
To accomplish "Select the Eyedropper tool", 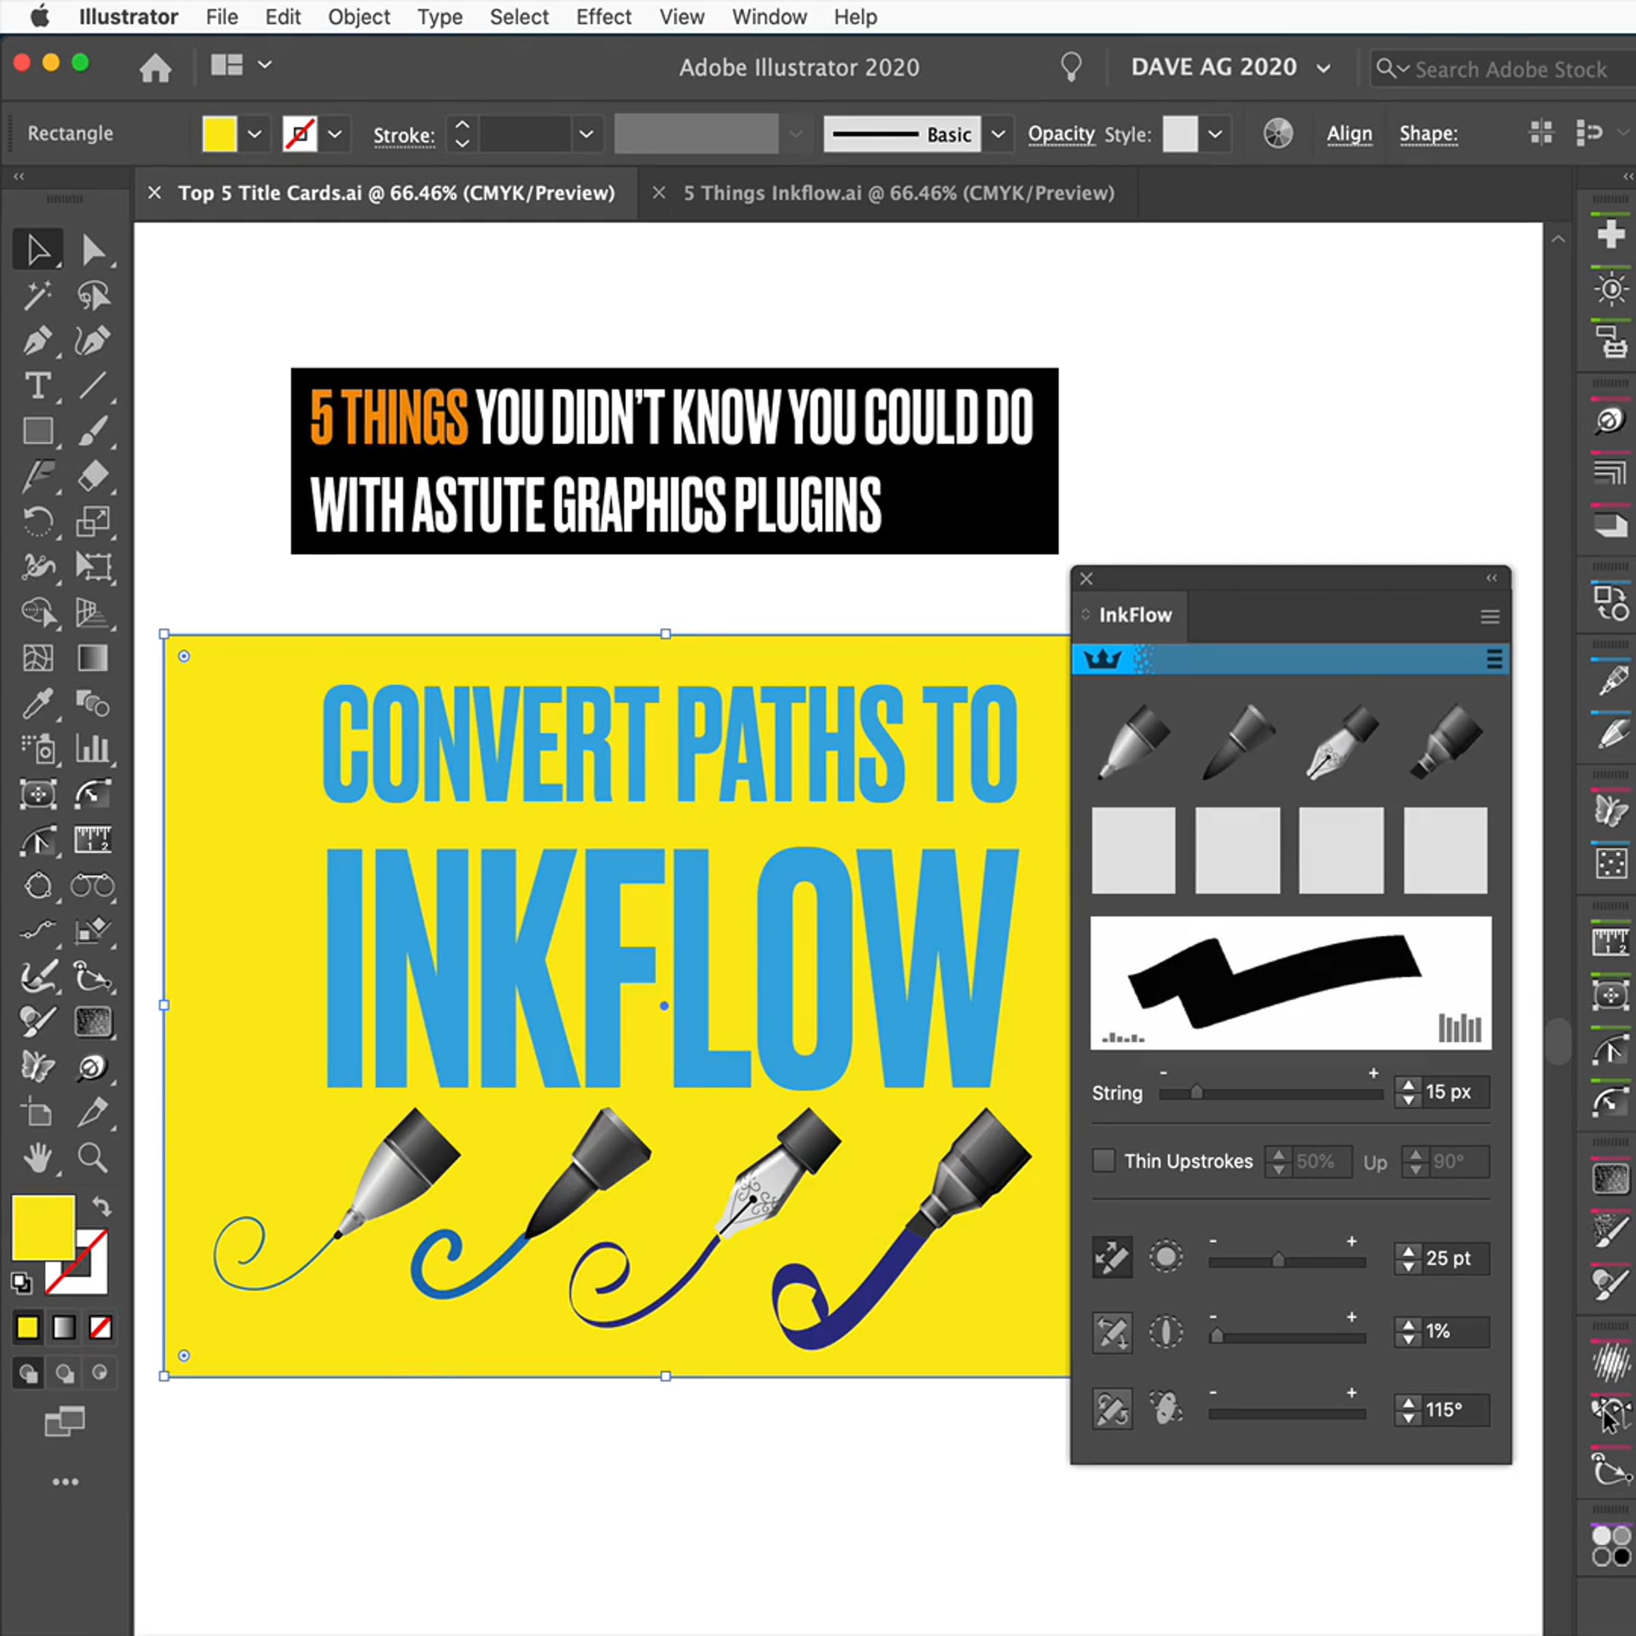I will click(37, 703).
